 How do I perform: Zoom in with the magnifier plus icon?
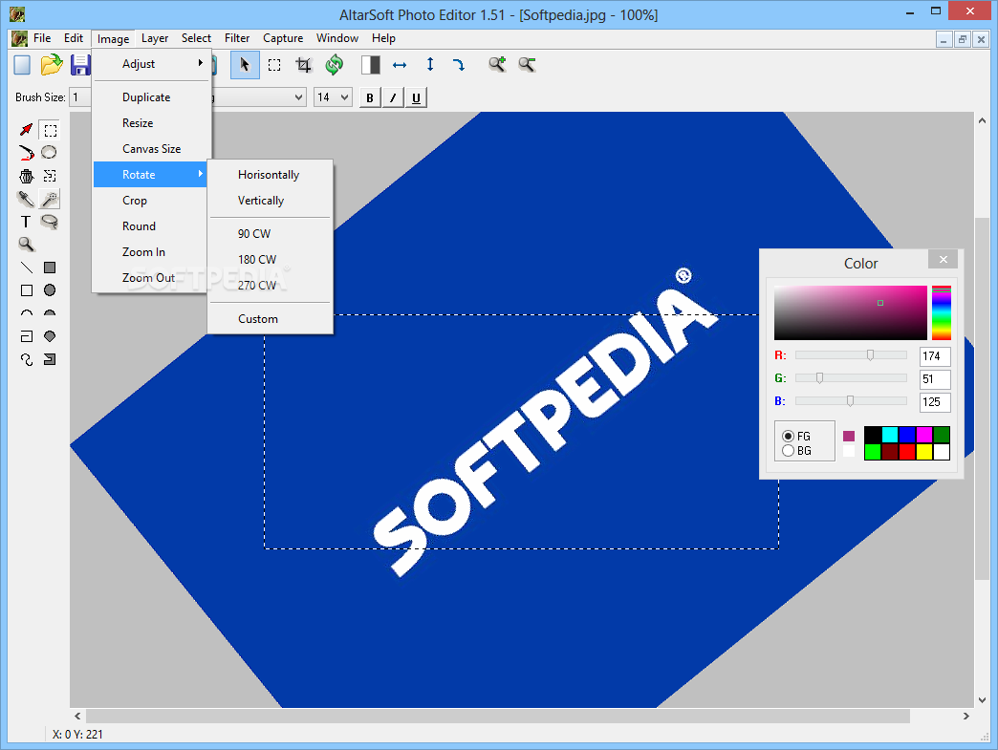497,64
